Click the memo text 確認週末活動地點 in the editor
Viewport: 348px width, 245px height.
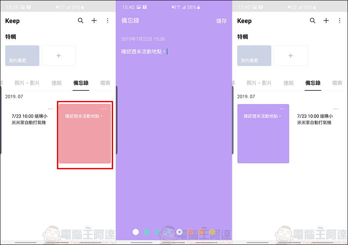point(144,52)
